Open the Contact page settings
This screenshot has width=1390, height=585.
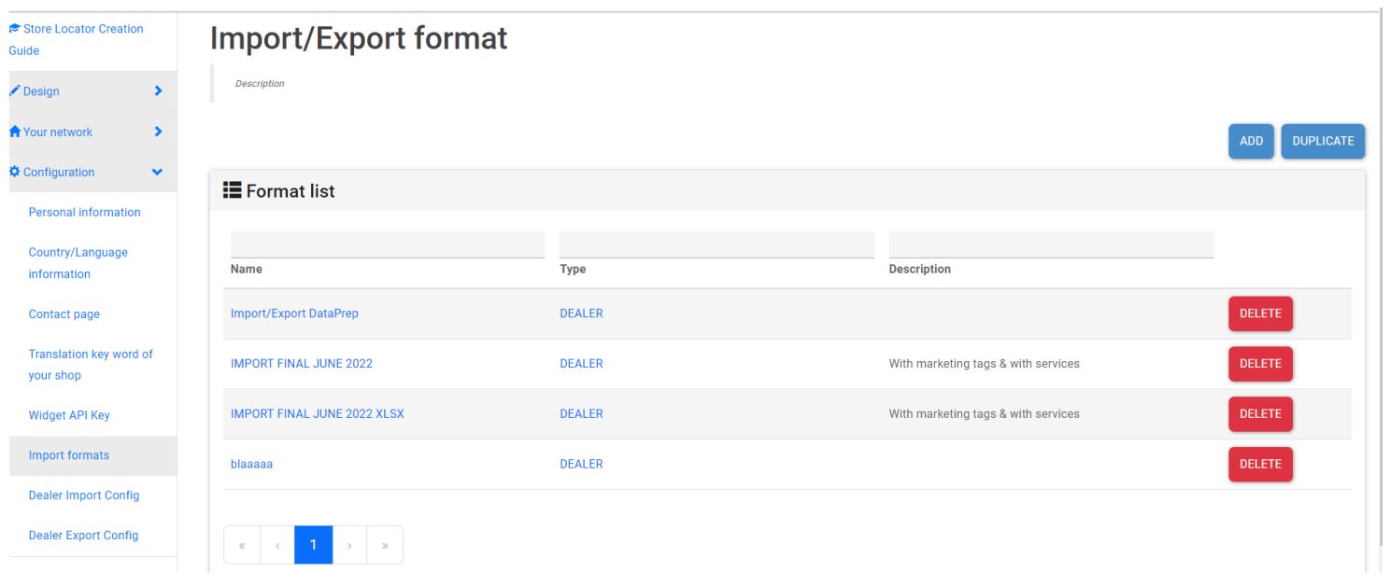pyautogui.click(x=64, y=313)
